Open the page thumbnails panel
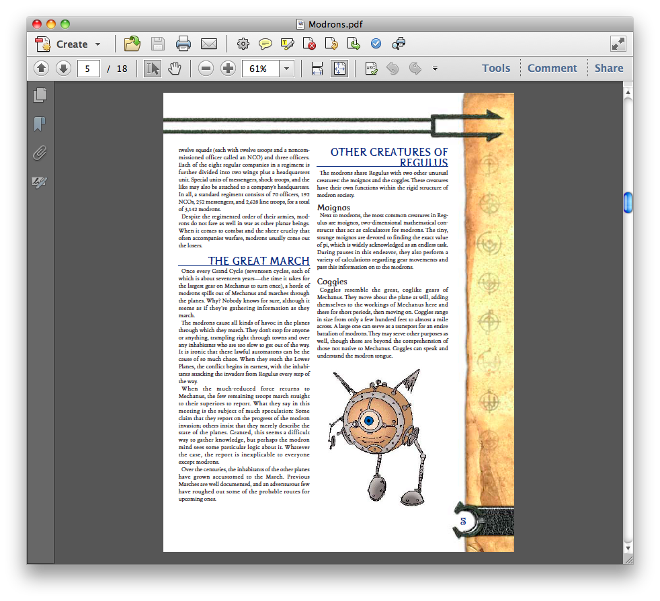This screenshot has height=601, width=660. (40, 95)
